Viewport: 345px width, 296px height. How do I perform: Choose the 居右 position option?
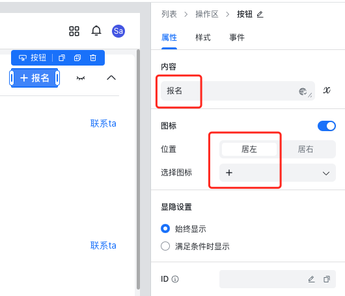click(305, 149)
